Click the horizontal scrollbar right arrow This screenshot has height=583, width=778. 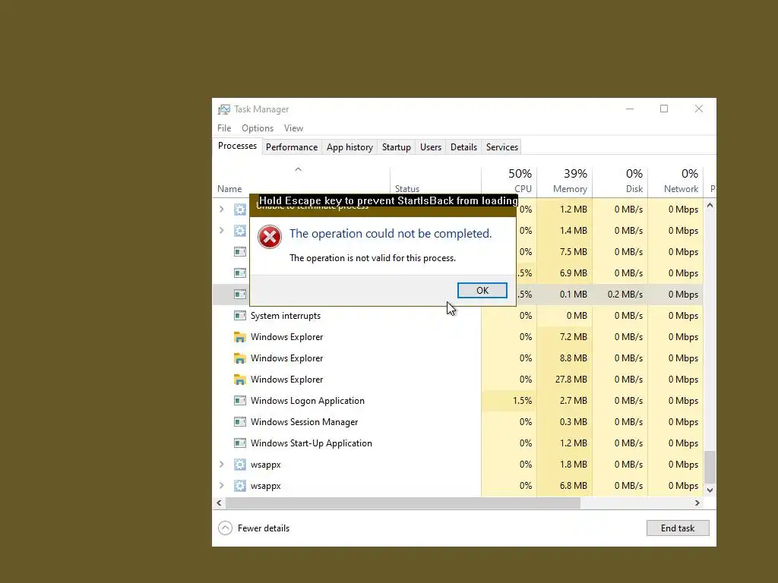pos(697,503)
